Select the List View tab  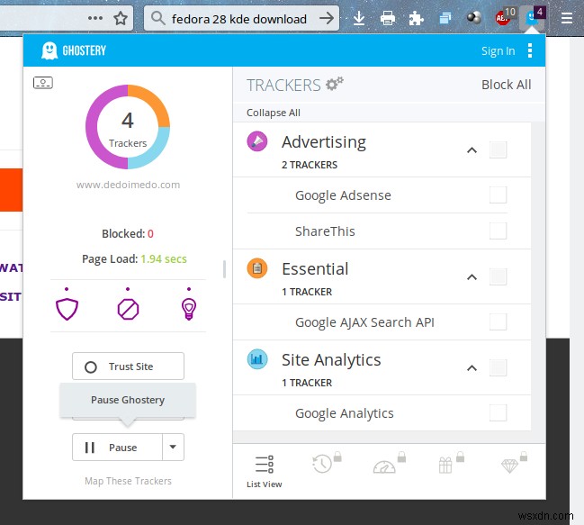pyautogui.click(x=264, y=471)
